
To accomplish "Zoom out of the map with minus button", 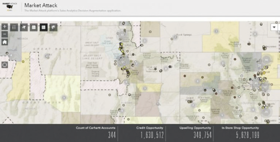I will [x=5, y=34].
